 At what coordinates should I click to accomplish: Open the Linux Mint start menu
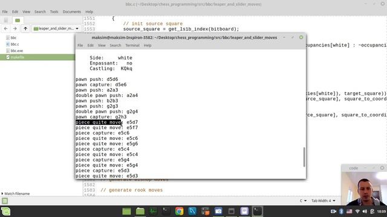point(5,212)
